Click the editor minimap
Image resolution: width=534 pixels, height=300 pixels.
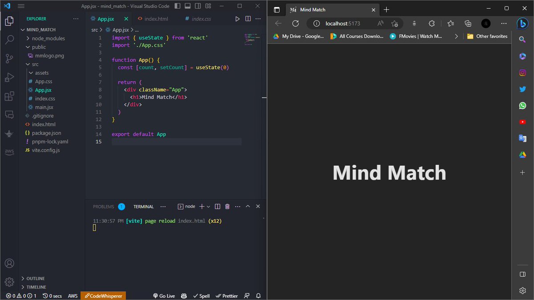(251, 39)
